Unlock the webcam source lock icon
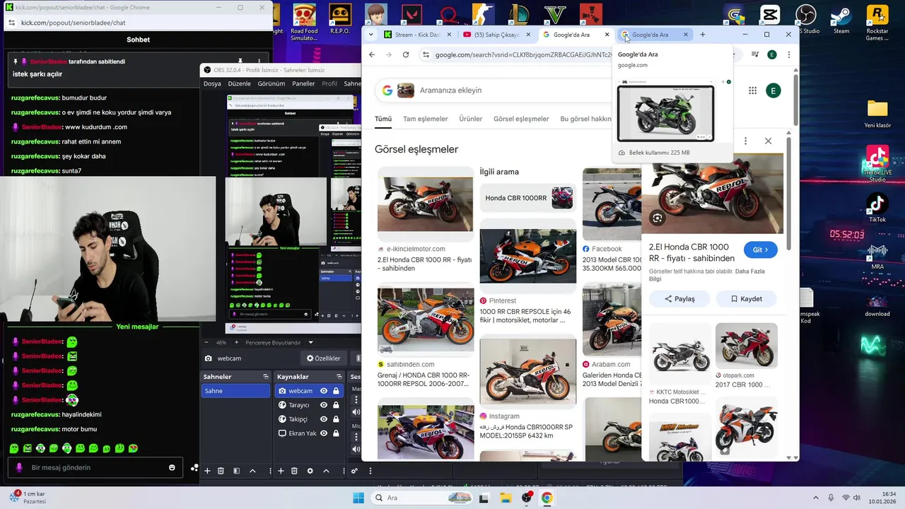Image resolution: width=905 pixels, height=509 pixels. coord(336,391)
